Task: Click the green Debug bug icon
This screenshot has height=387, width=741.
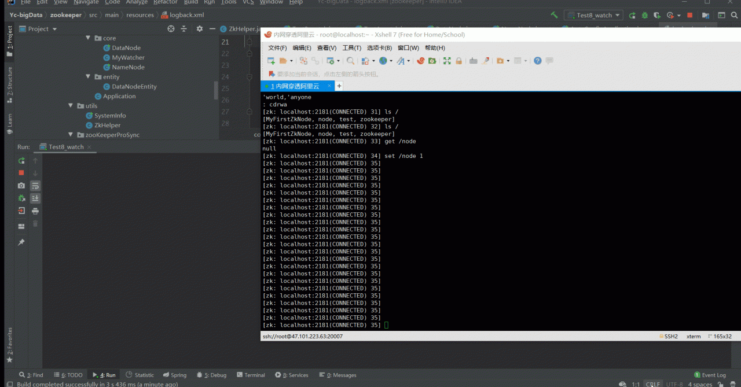Action: coord(645,15)
